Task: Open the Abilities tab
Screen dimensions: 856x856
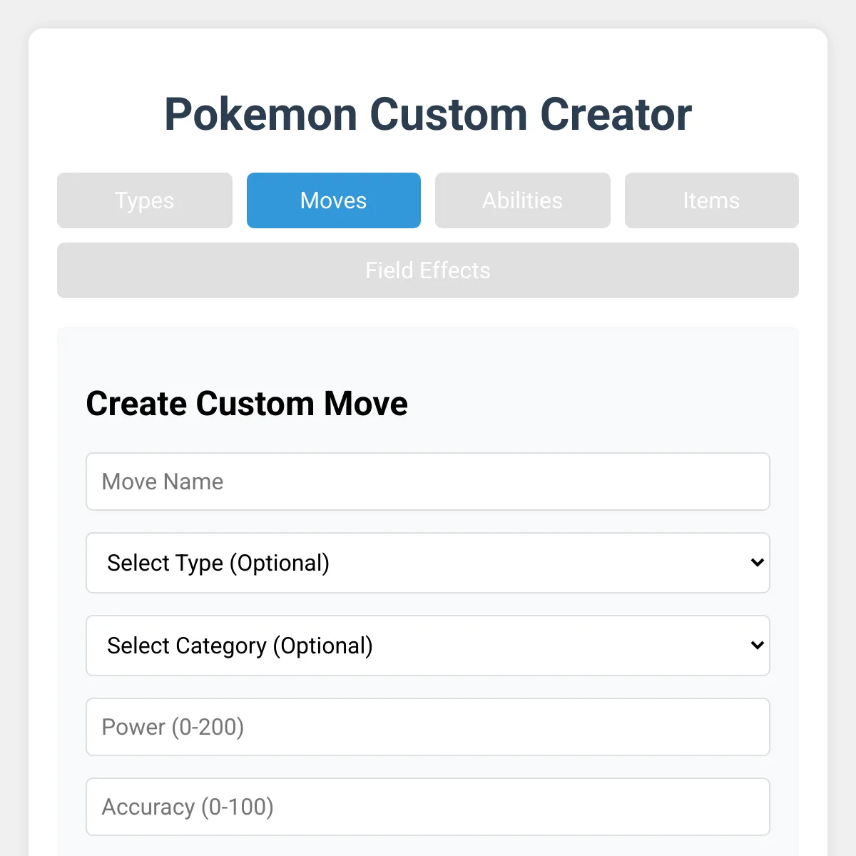Action: (x=523, y=200)
